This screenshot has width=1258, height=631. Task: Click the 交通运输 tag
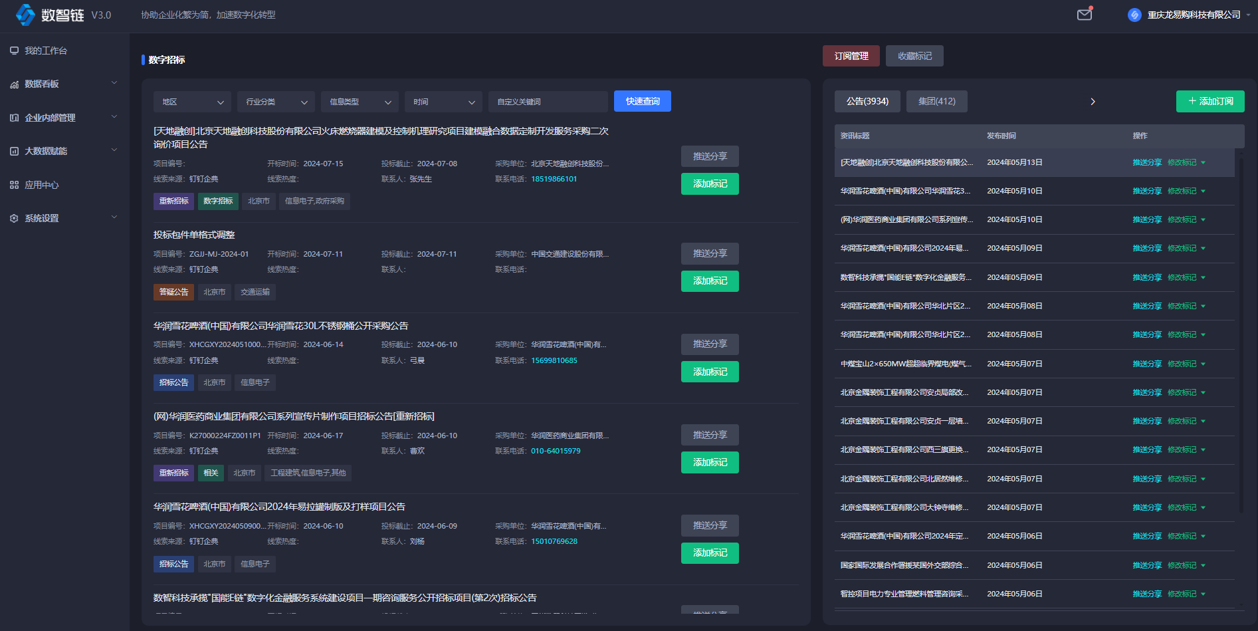pos(255,292)
